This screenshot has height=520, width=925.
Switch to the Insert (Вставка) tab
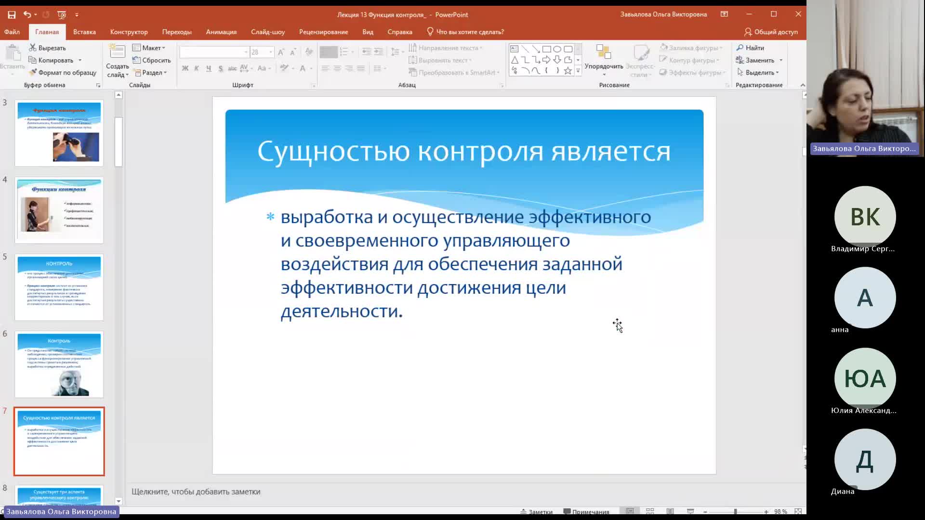coord(84,32)
